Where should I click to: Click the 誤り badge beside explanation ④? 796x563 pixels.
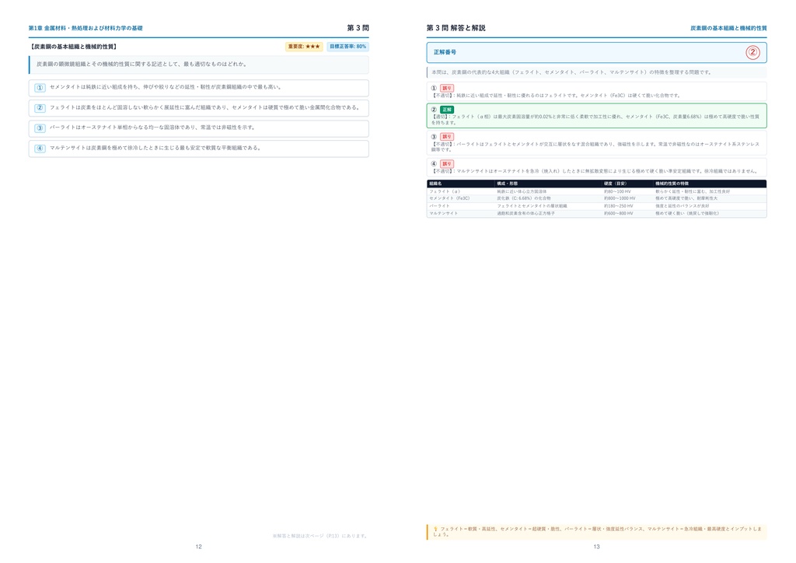(x=447, y=164)
